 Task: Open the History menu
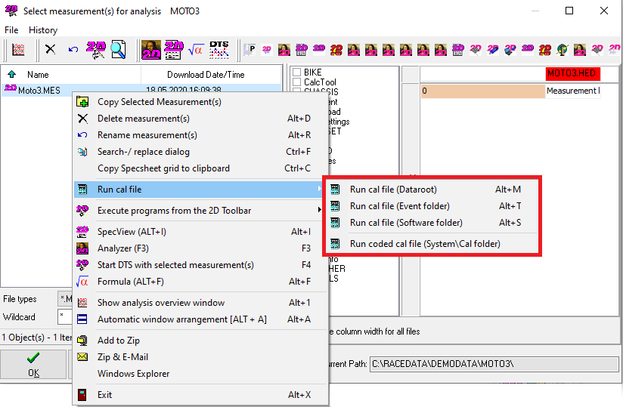click(43, 30)
